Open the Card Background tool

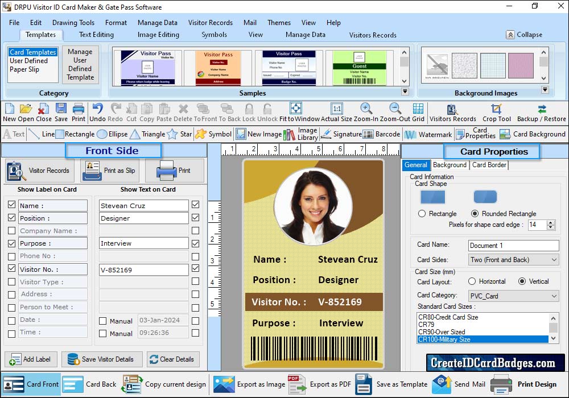coord(533,134)
